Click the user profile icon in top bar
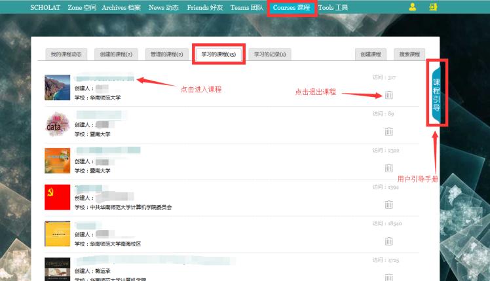Screen dimensions: 490x281 412,7
